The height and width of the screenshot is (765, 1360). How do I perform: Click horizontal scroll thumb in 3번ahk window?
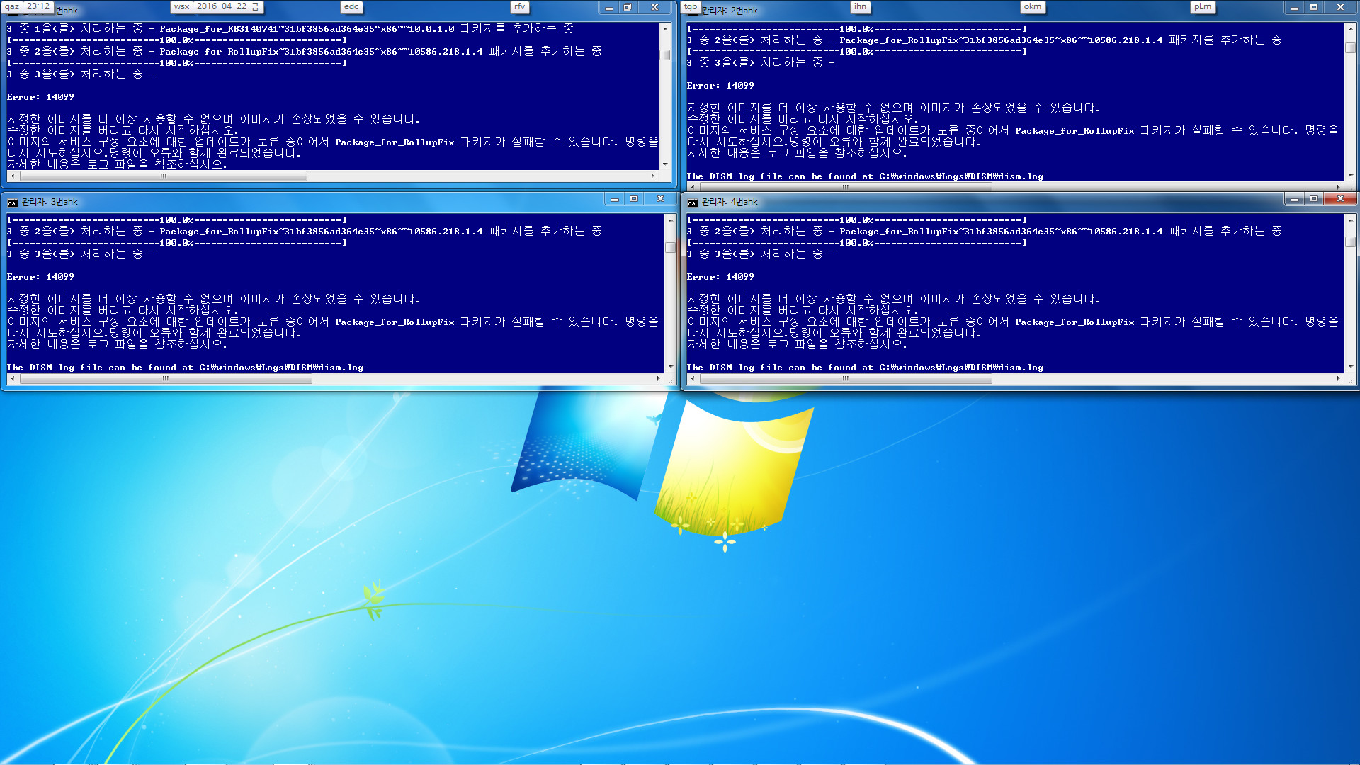click(x=166, y=379)
